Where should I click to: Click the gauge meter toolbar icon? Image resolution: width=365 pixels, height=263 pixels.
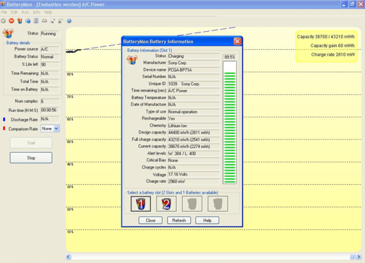pos(45,21)
